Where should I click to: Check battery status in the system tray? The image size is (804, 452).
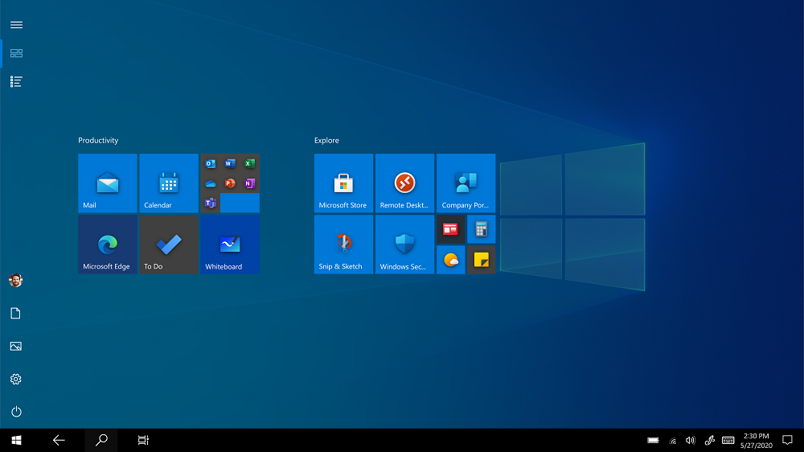(x=653, y=440)
